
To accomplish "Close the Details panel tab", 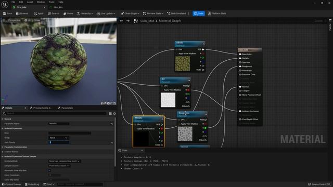I will click(25, 108).
